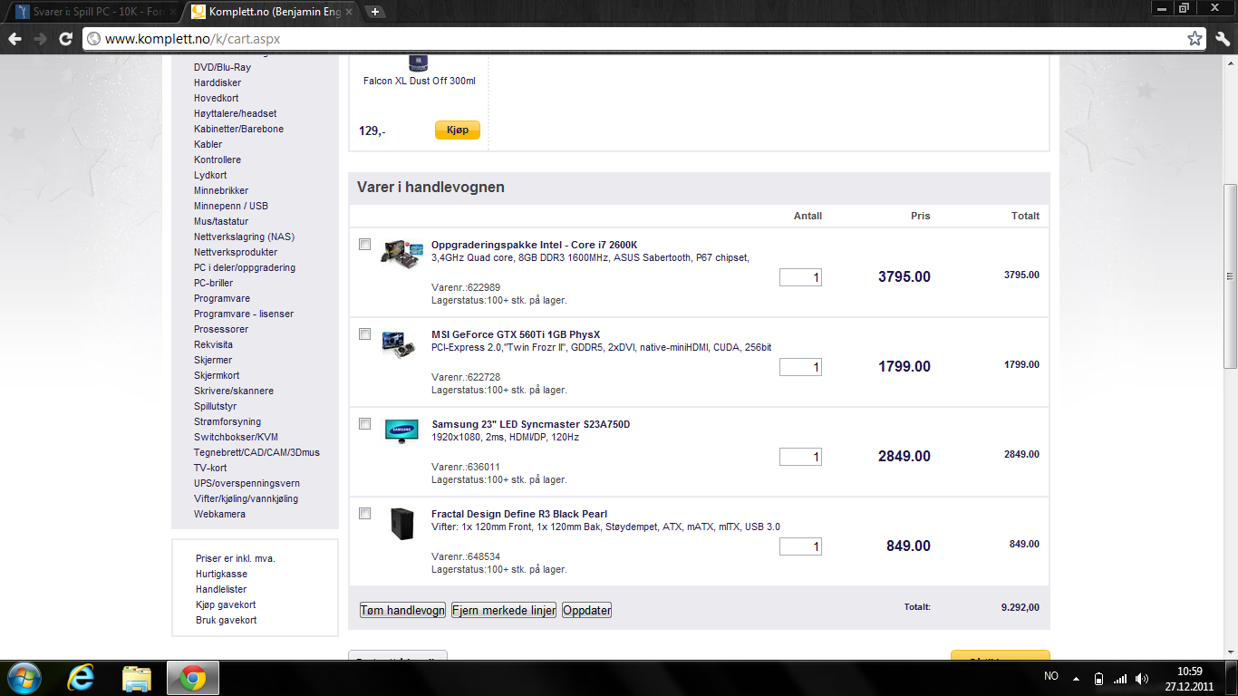Image resolution: width=1238 pixels, height=696 pixels.
Task: Open the Høyttalere/headset category
Action: click(236, 113)
